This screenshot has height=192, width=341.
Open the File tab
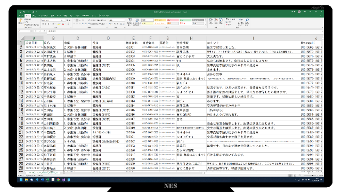point(21,15)
